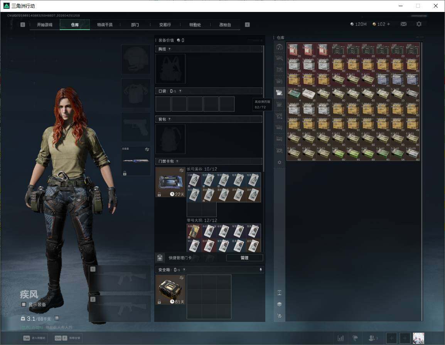Select the white ammo box with count 16

click(308, 94)
